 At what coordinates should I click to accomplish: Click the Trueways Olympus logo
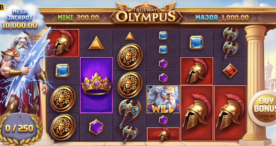click(146, 13)
